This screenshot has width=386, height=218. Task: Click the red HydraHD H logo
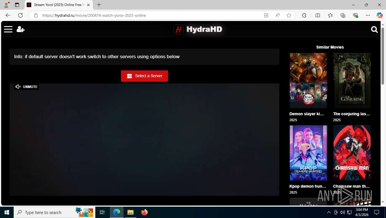pyautogui.click(x=179, y=30)
